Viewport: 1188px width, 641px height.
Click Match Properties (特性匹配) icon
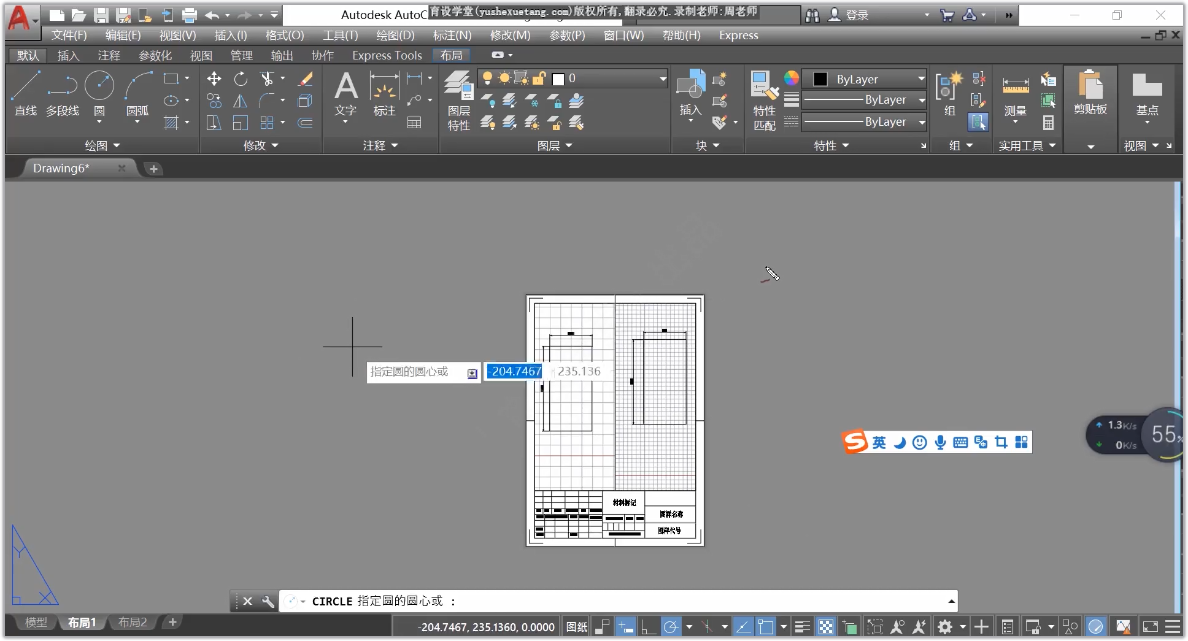765,100
